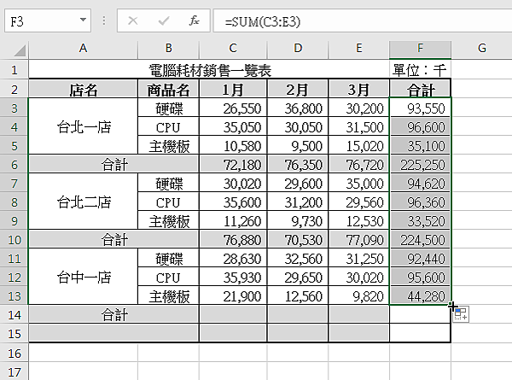Click the 商品名 header cell
This screenshot has width=512, height=380.
tap(168, 89)
